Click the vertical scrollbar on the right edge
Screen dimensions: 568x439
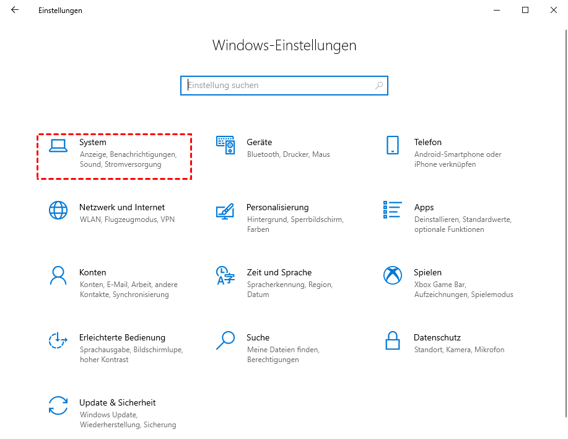tap(566, 223)
